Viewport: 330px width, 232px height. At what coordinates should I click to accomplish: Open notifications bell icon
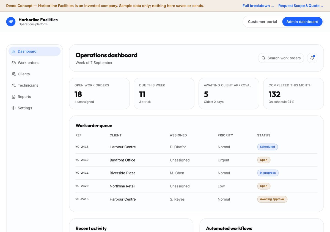[x=312, y=58]
